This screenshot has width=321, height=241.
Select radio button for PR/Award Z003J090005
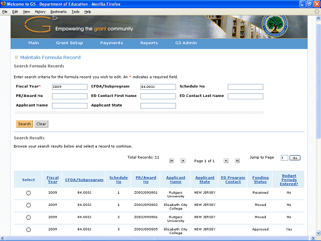28,230
